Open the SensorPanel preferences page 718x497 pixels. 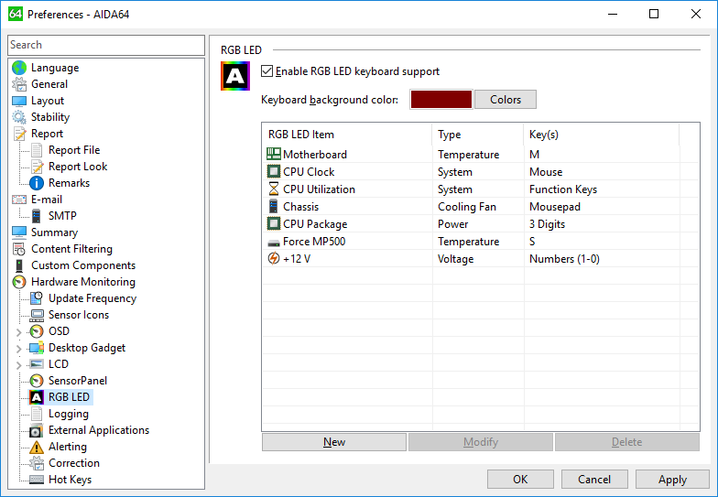tap(77, 381)
